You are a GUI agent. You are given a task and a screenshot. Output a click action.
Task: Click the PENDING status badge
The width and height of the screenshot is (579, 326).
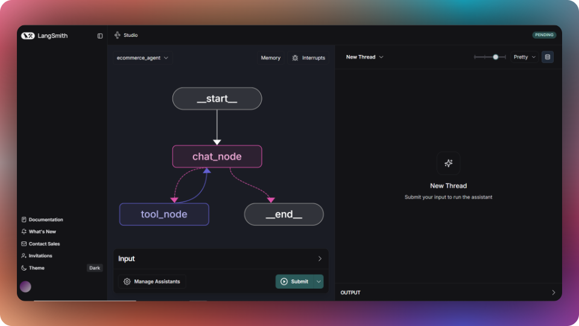544,35
